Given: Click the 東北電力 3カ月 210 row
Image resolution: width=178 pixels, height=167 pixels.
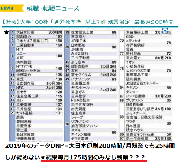Looking at the screenshot, I should point(148,58).
